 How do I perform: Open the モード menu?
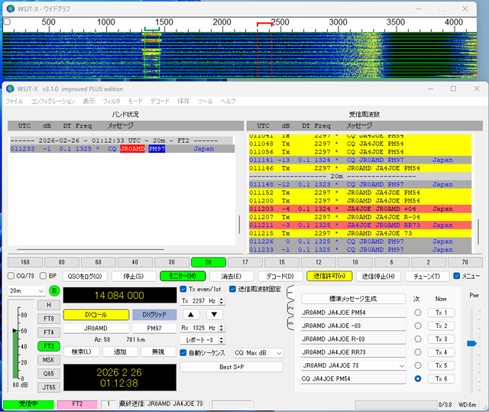click(135, 102)
